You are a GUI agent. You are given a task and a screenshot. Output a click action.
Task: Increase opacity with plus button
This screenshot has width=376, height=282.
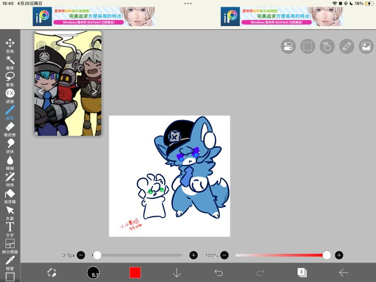(x=339, y=255)
